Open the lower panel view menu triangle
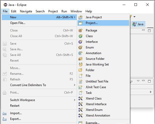The image size is (155, 124). coord(138,81)
